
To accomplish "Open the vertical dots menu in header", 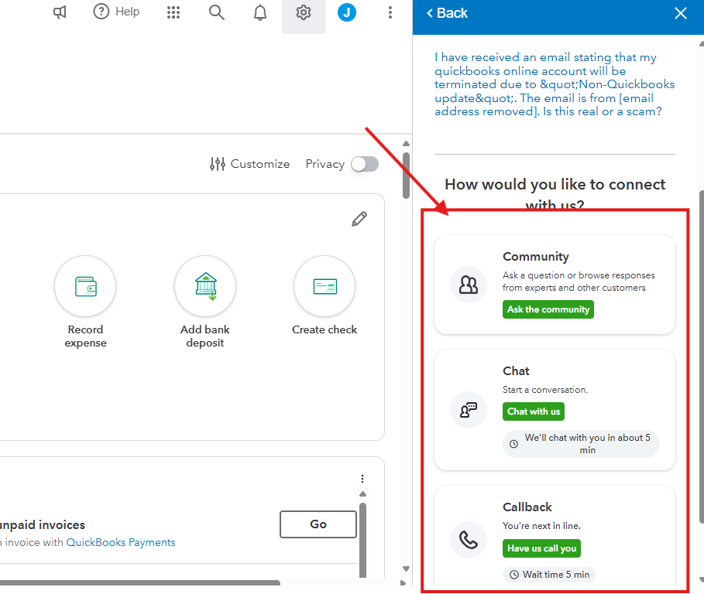I will (x=390, y=12).
